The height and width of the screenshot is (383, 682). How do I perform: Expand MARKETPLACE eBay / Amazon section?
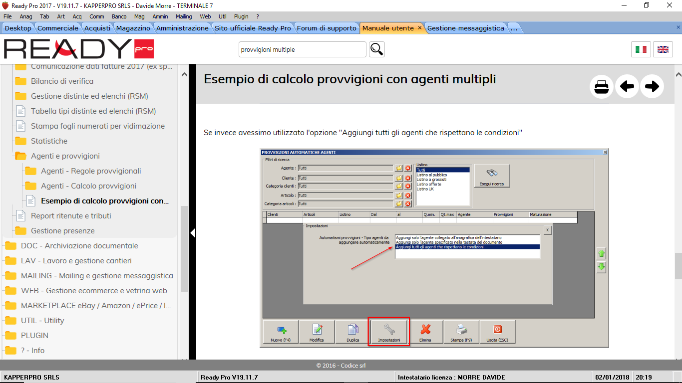[96, 306]
